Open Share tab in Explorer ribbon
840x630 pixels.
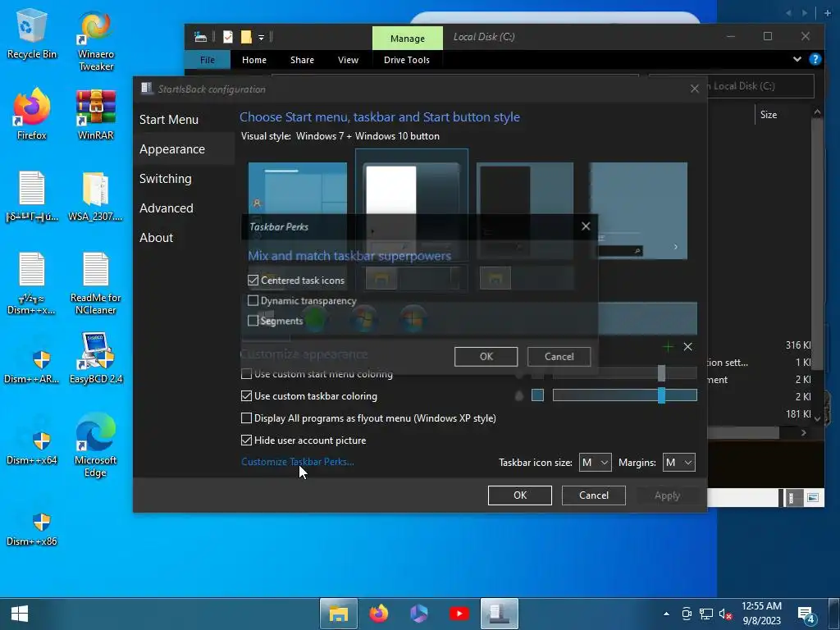pos(302,59)
